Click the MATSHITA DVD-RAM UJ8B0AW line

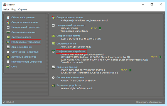78,81
